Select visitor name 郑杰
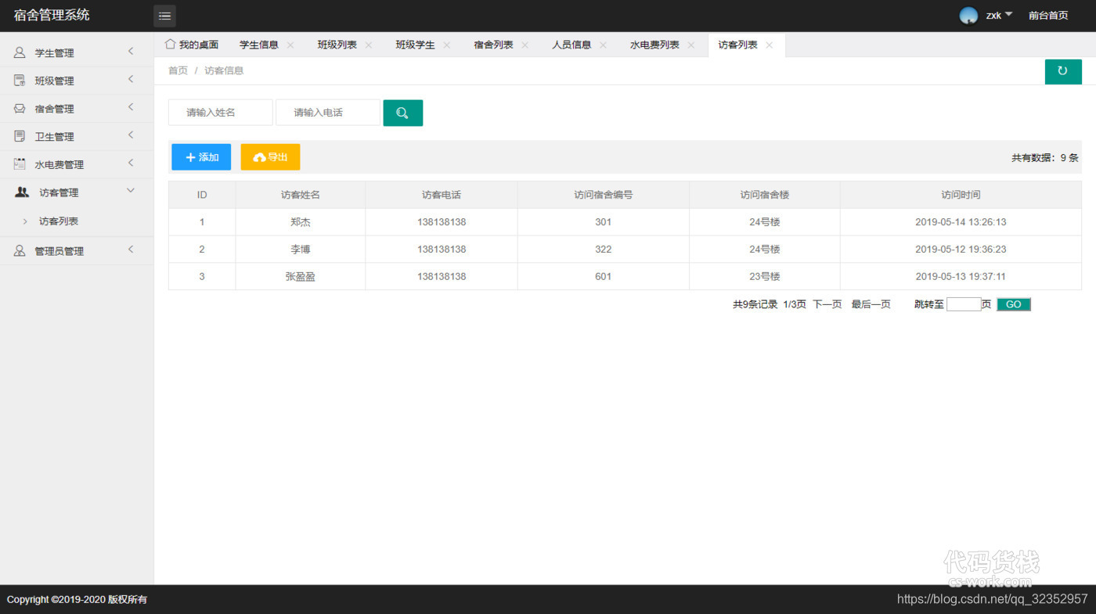Image resolution: width=1096 pixels, height=614 pixels. (x=301, y=222)
